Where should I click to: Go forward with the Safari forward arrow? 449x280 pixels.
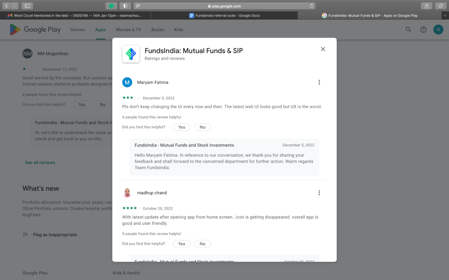tap(15, 6)
